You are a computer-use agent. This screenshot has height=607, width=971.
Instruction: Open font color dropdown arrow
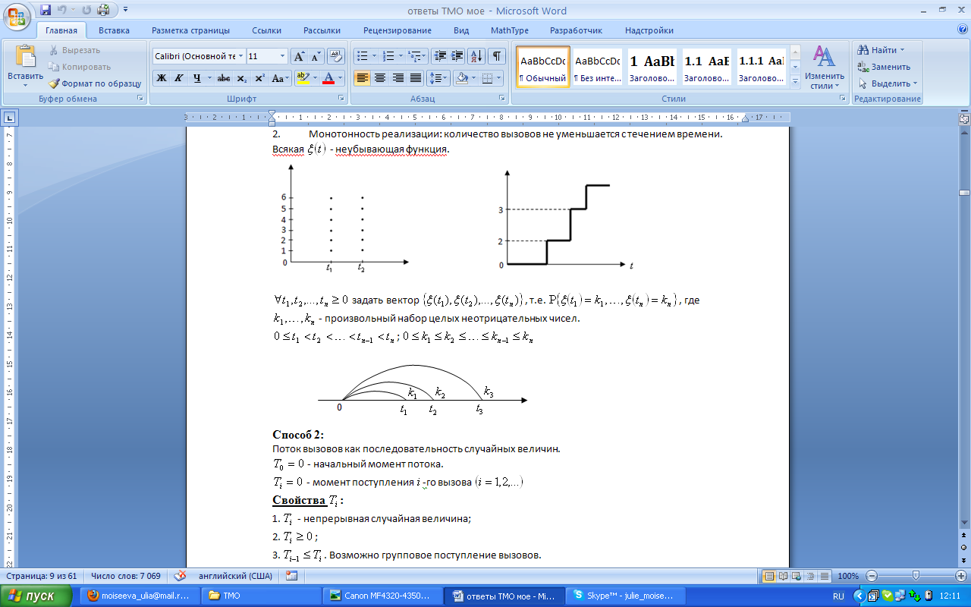[x=341, y=78]
